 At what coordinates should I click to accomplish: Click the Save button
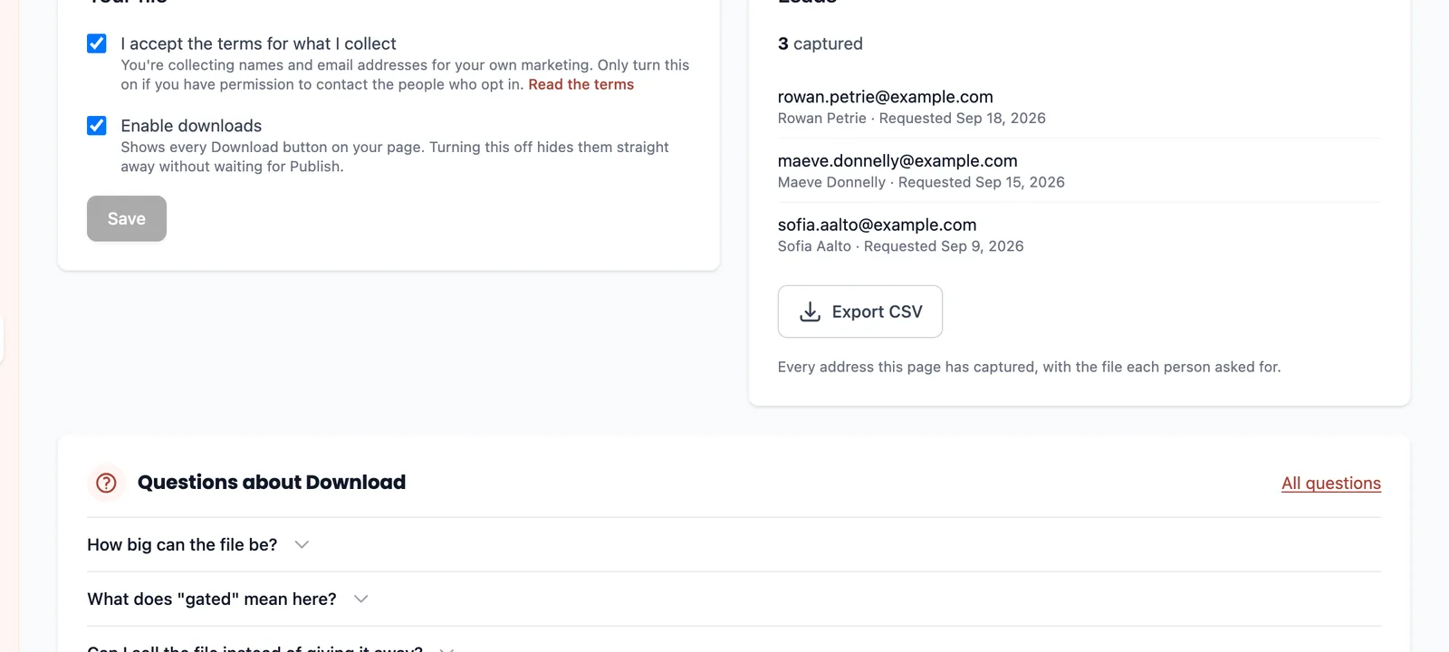(127, 218)
